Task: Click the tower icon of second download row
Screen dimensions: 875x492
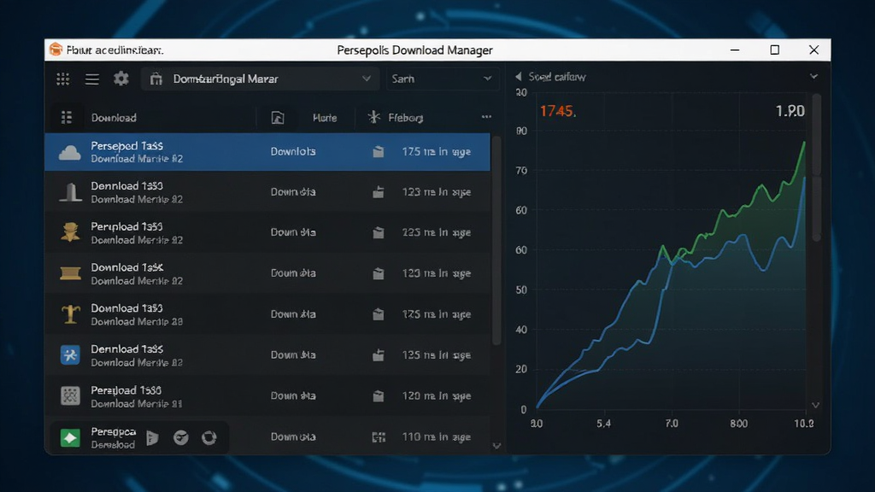Action: (70, 192)
